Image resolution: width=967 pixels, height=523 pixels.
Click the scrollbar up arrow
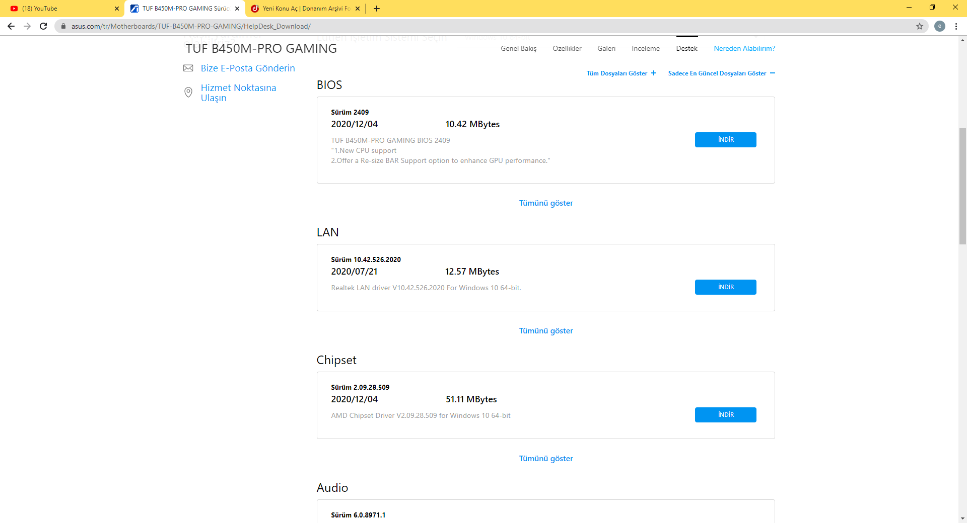pos(962,39)
